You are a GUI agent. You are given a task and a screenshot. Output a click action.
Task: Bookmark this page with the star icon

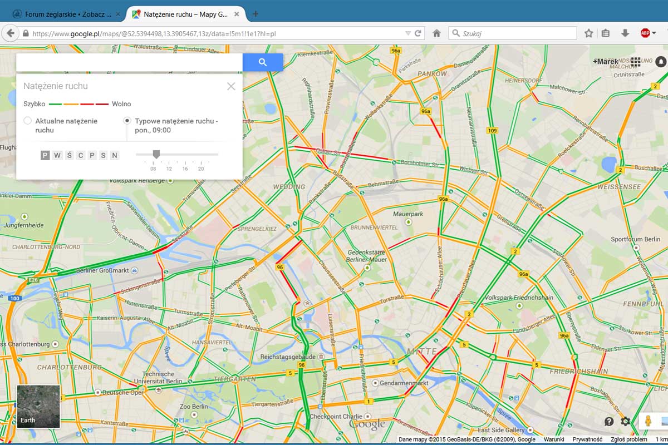pos(588,33)
